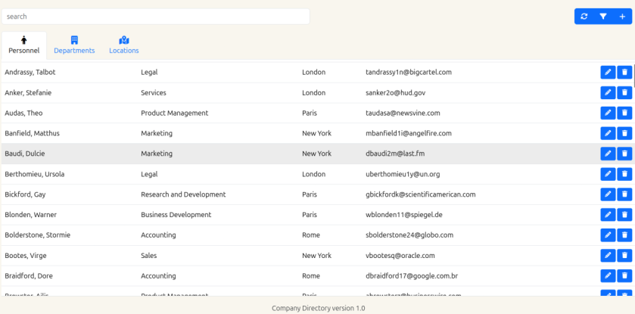
Task: Edit Dulcie Baudi's record
Action: click(607, 154)
